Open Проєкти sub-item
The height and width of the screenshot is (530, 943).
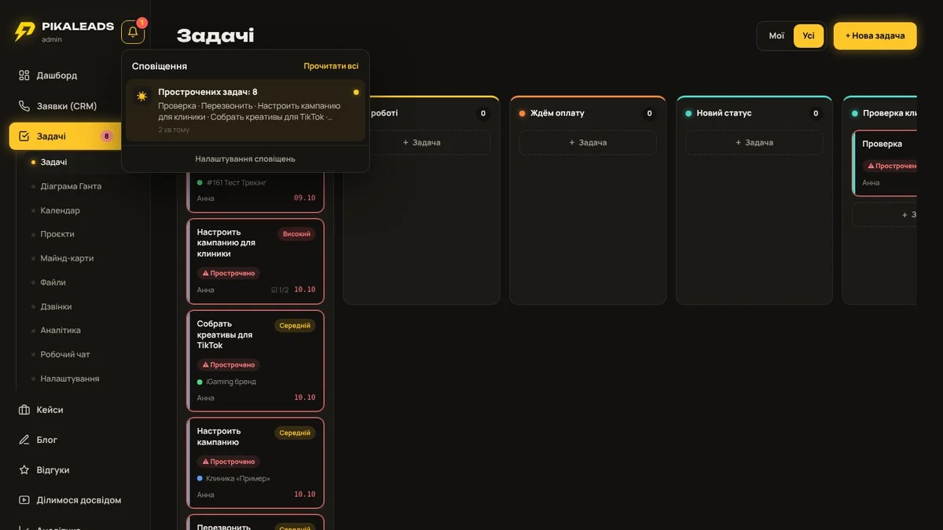(x=57, y=234)
